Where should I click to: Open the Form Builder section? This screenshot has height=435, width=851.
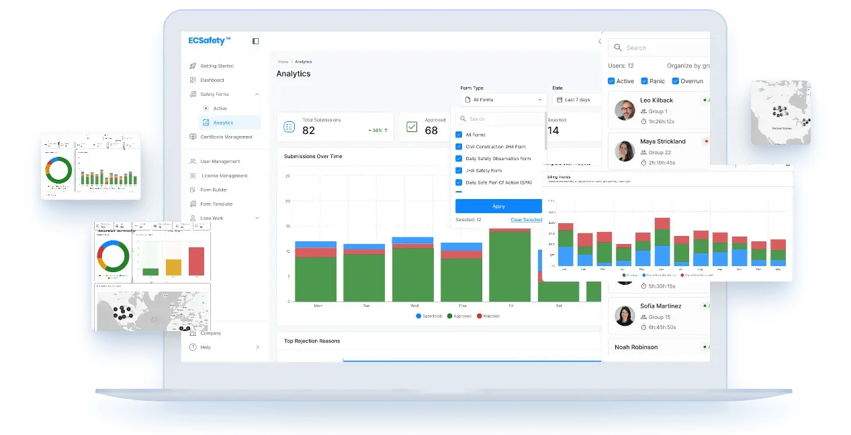coord(192,190)
